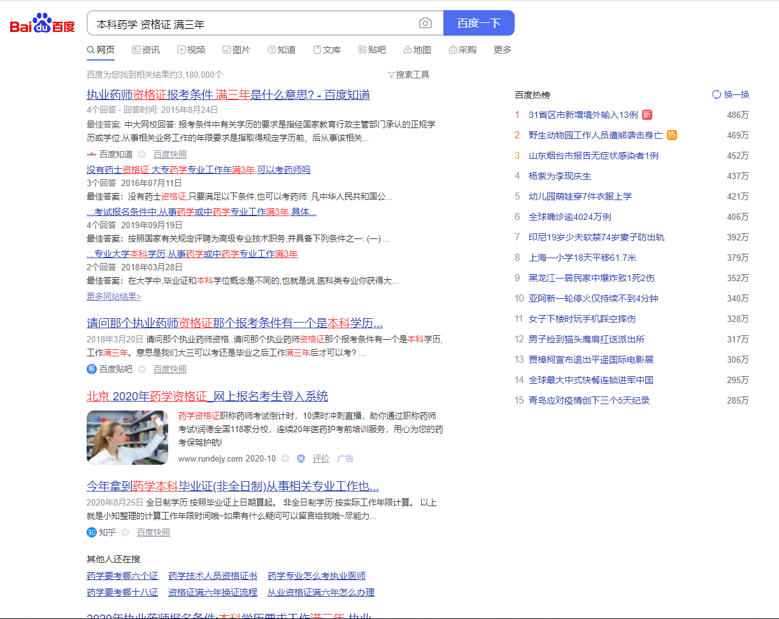779x619 pixels.
Task: Open the 更多 menu in search tabs
Action: click(x=503, y=50)
